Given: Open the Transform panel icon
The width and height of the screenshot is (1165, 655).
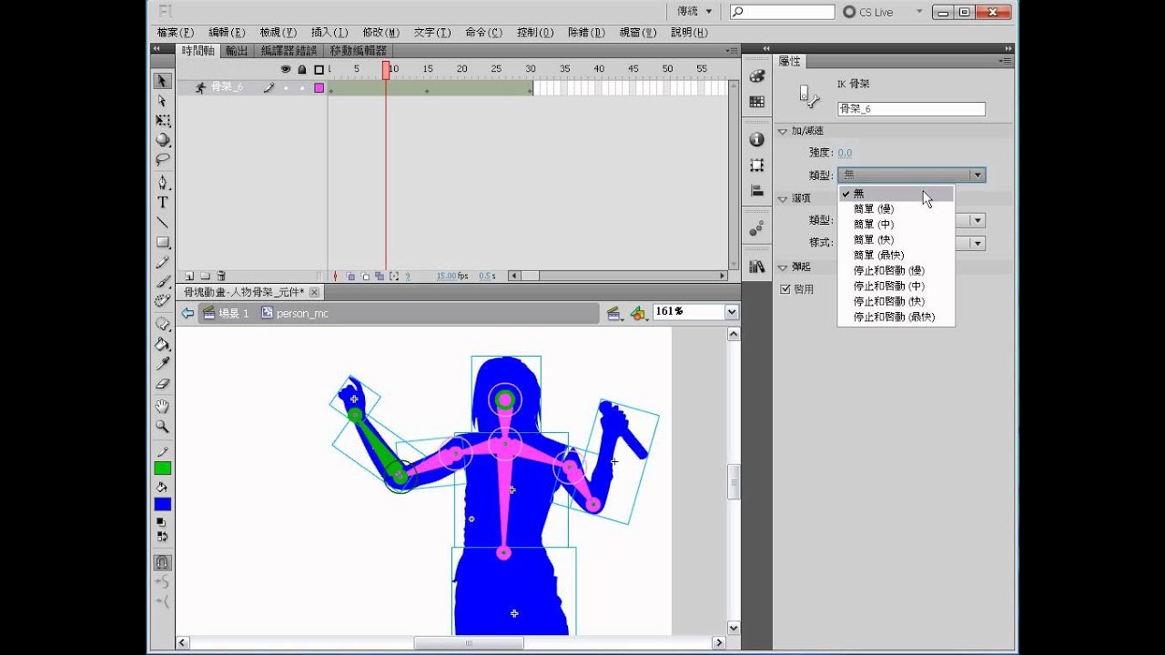Looking at the screenshot, I should pos(756,165).
